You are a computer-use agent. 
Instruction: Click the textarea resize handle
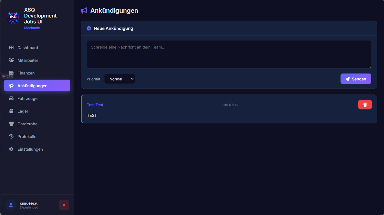(369, 66)
